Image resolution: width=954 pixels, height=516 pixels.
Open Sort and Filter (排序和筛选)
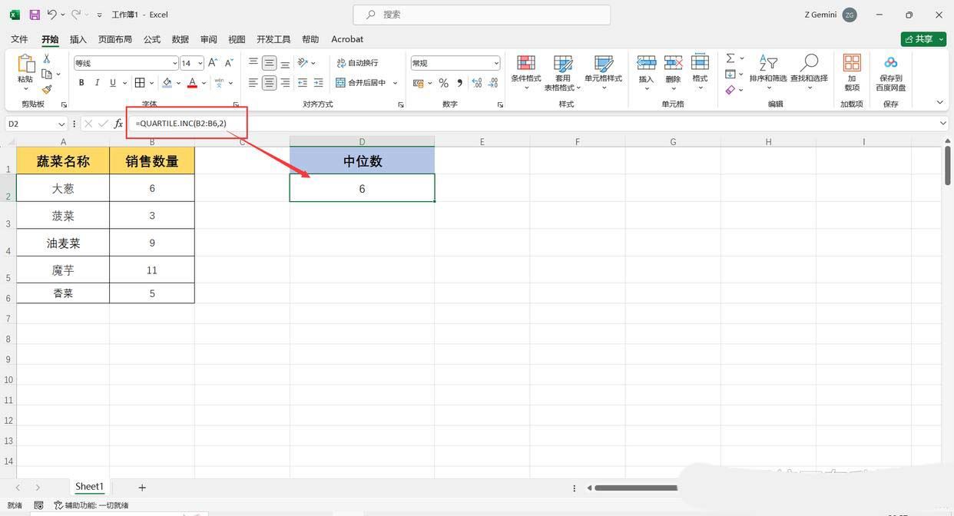click(x=768, y=72)
